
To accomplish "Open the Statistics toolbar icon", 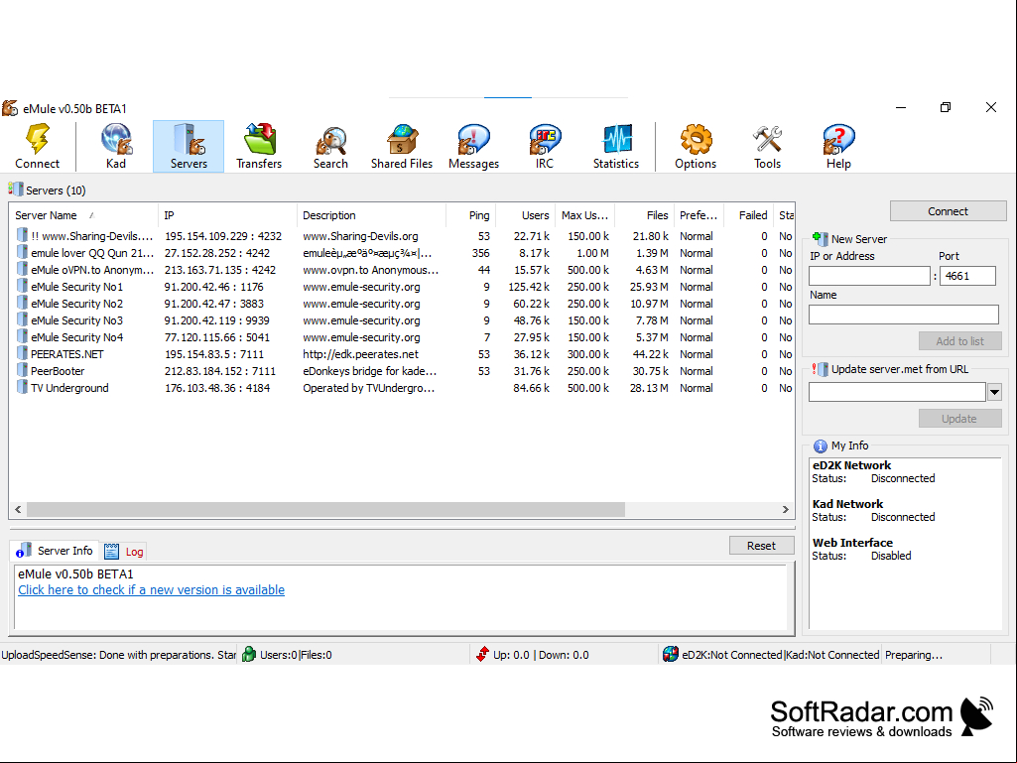I will coord(616,146).
